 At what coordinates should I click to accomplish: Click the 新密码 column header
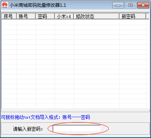coord(133,16)
